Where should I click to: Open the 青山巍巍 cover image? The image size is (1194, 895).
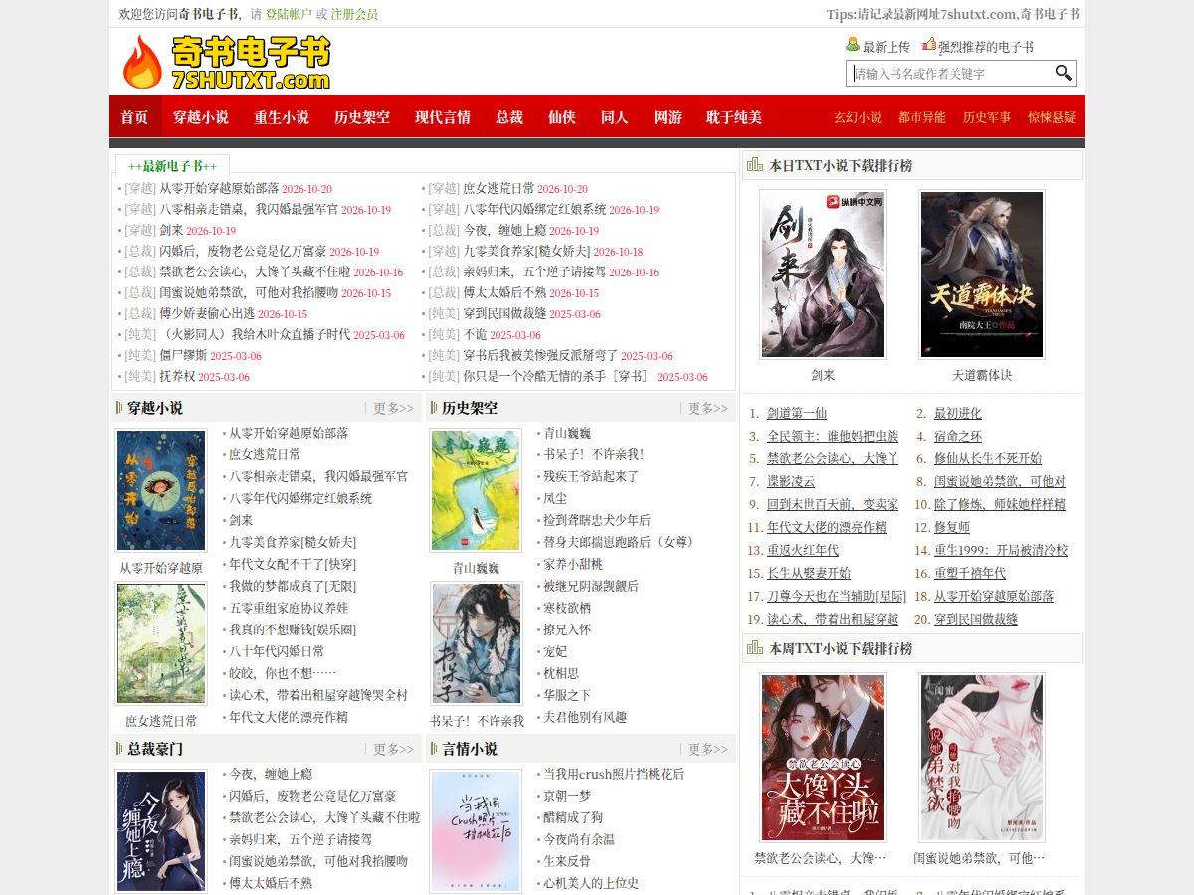point(476,490)
